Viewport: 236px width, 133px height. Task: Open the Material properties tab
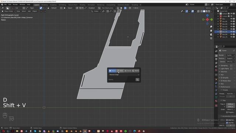click(216, 101)
